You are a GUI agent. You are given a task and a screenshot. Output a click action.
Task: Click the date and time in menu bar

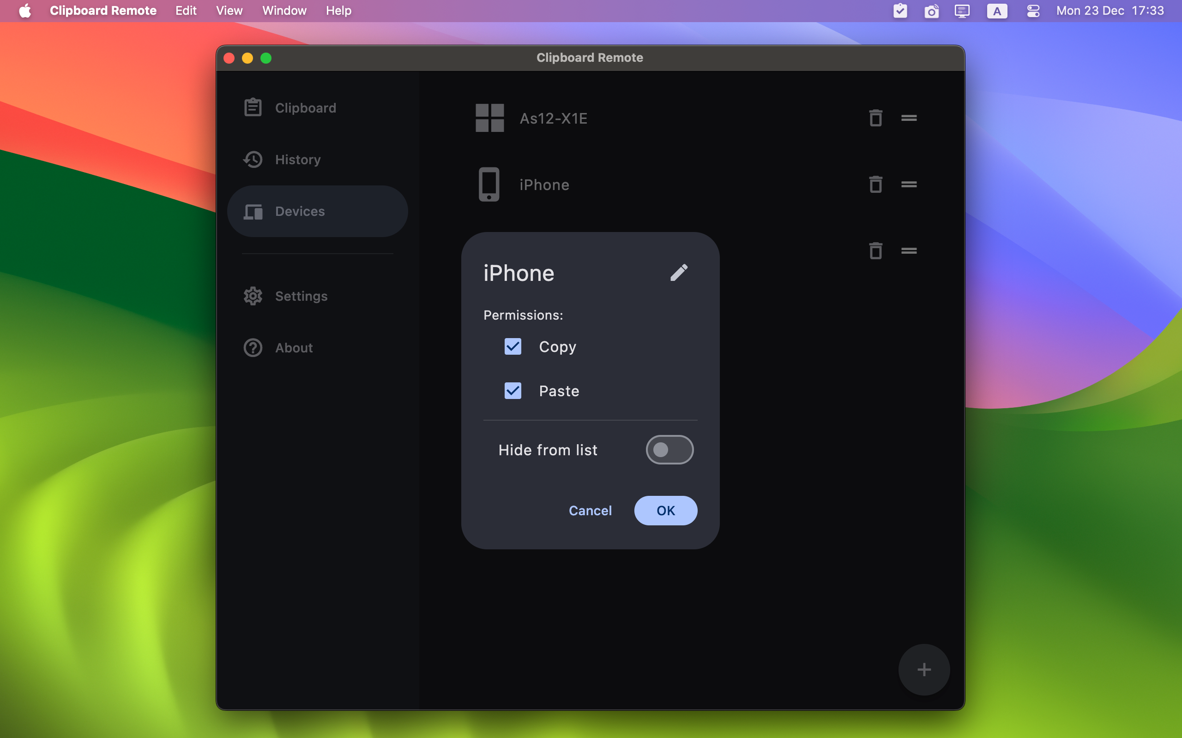(1110, 11)
